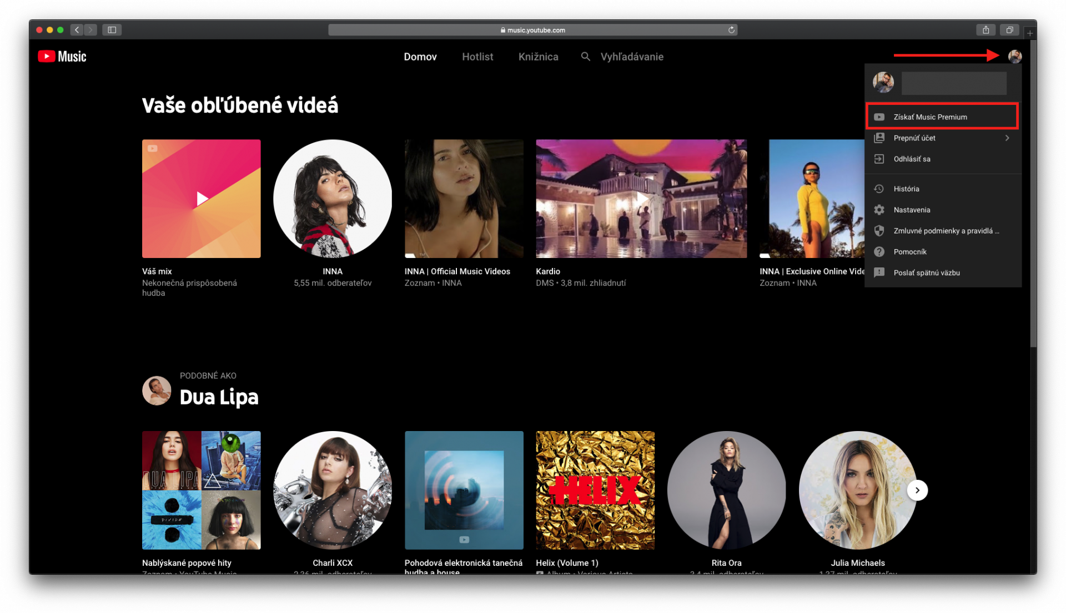Open the Julia Michaels artist thumbnail
Image resolution: width=1066 pixels, height=613 pixels.
(858, 490)
